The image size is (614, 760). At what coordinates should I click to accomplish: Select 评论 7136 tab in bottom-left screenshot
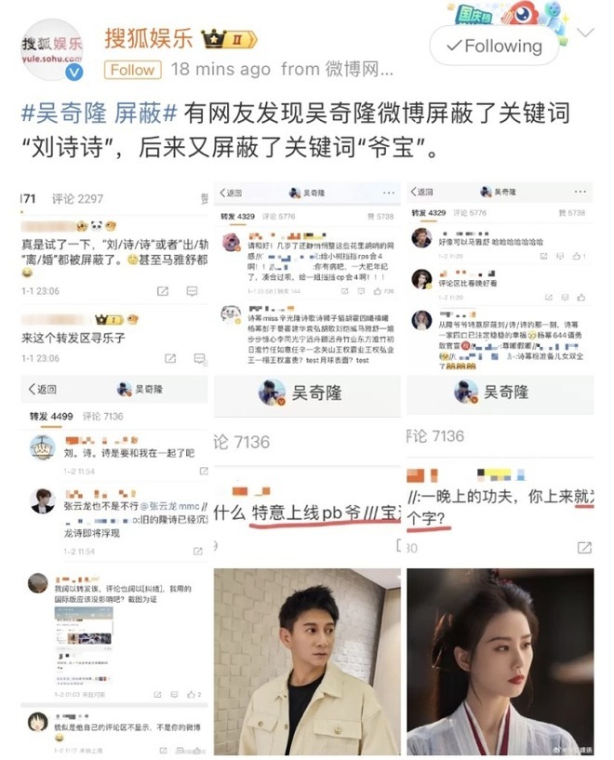[x=102, y=417]
